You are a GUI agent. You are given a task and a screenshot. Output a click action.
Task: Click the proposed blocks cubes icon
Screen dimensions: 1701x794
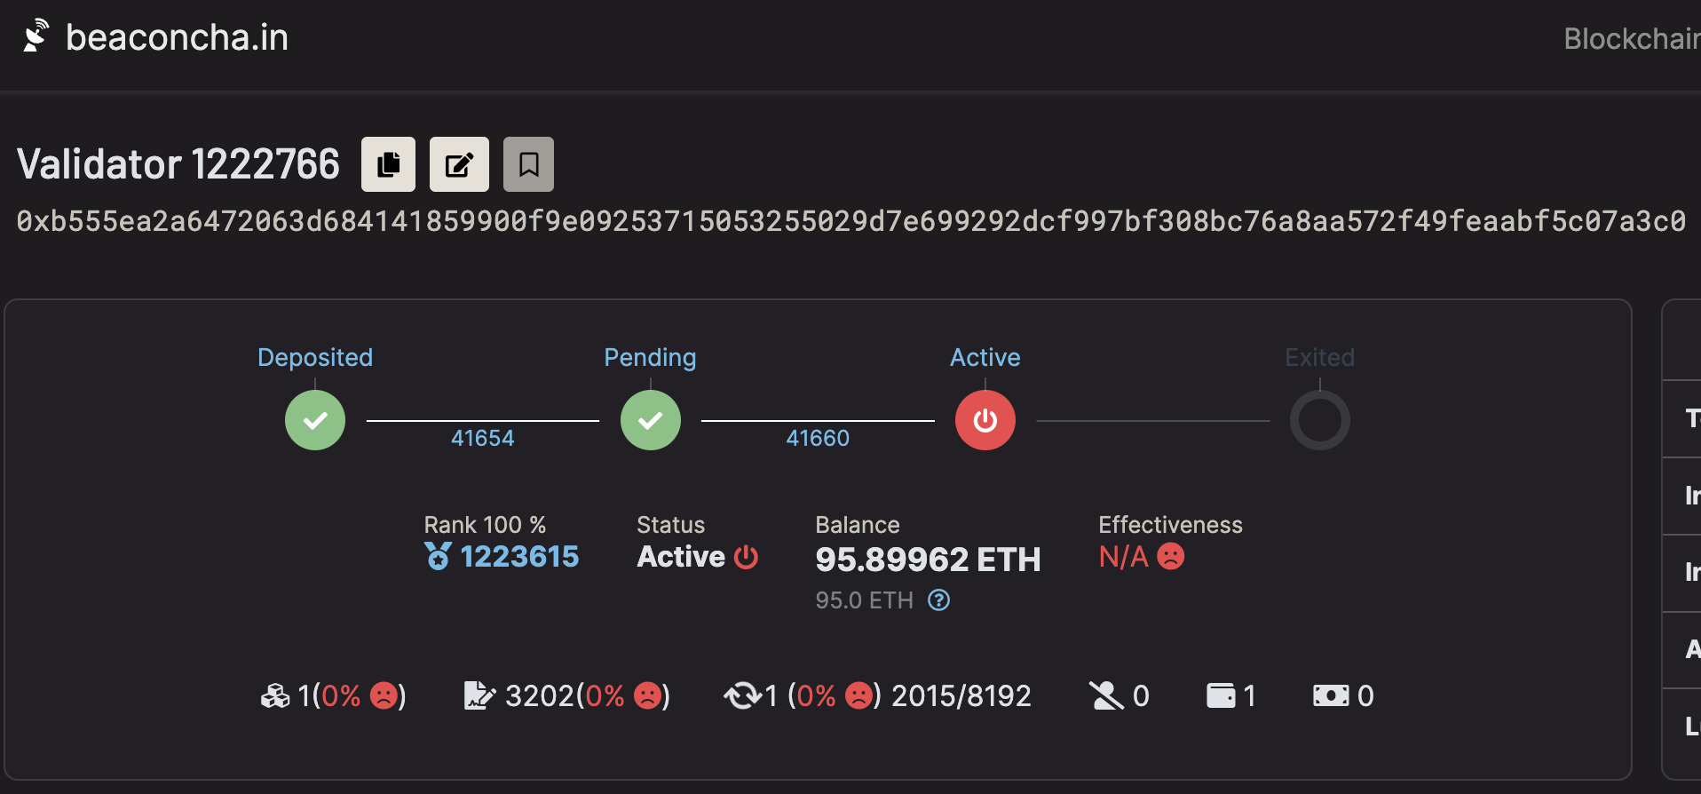click(x=275, y=695)
